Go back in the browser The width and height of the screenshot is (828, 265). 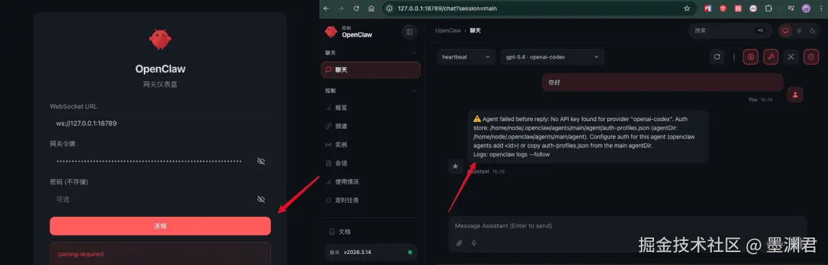pos(326,8)
